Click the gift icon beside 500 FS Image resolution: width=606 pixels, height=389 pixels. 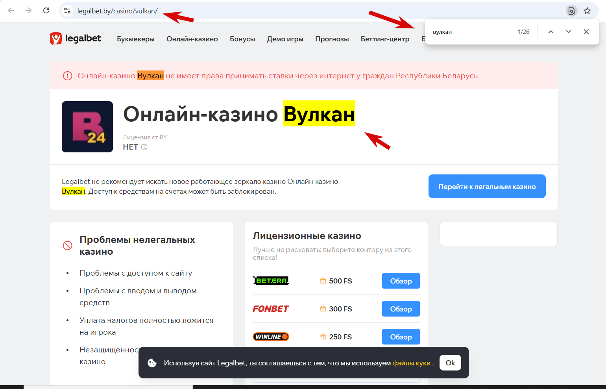(323, 281)
